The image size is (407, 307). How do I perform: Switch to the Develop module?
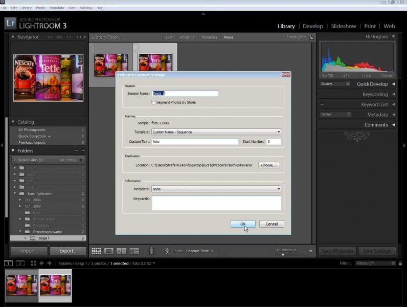[312, 26]
